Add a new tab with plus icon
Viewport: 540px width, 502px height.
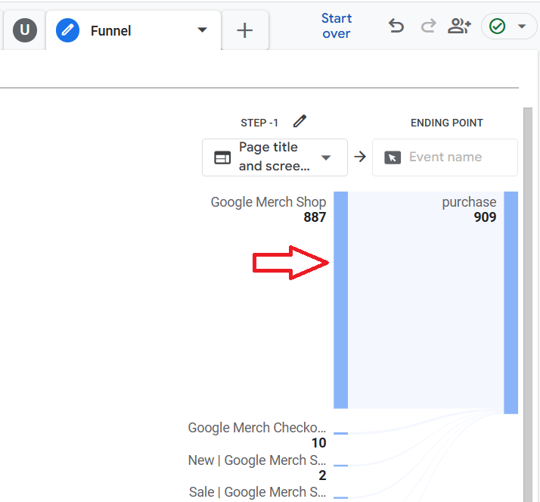click(245, 30)
